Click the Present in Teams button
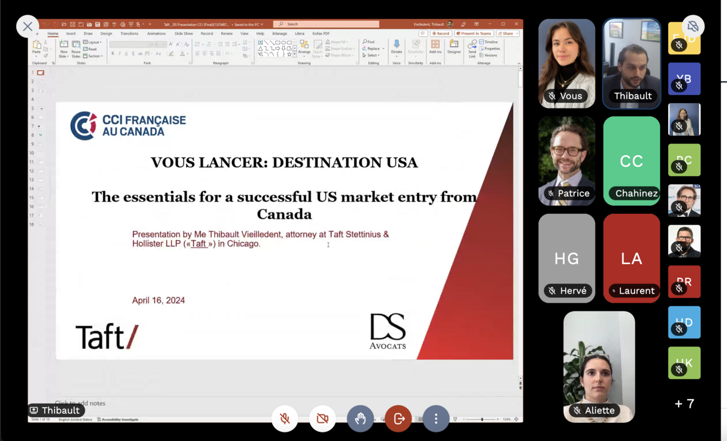Screen dimensions: 727x441 [x=474, y=33]
